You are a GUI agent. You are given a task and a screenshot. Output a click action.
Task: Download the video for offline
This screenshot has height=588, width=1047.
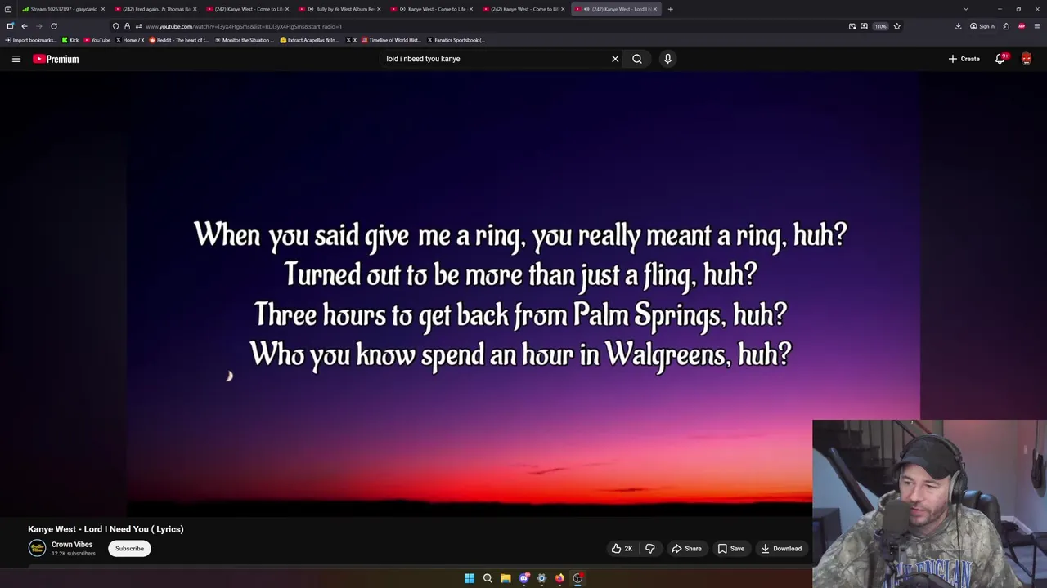(x=781, y=549)
